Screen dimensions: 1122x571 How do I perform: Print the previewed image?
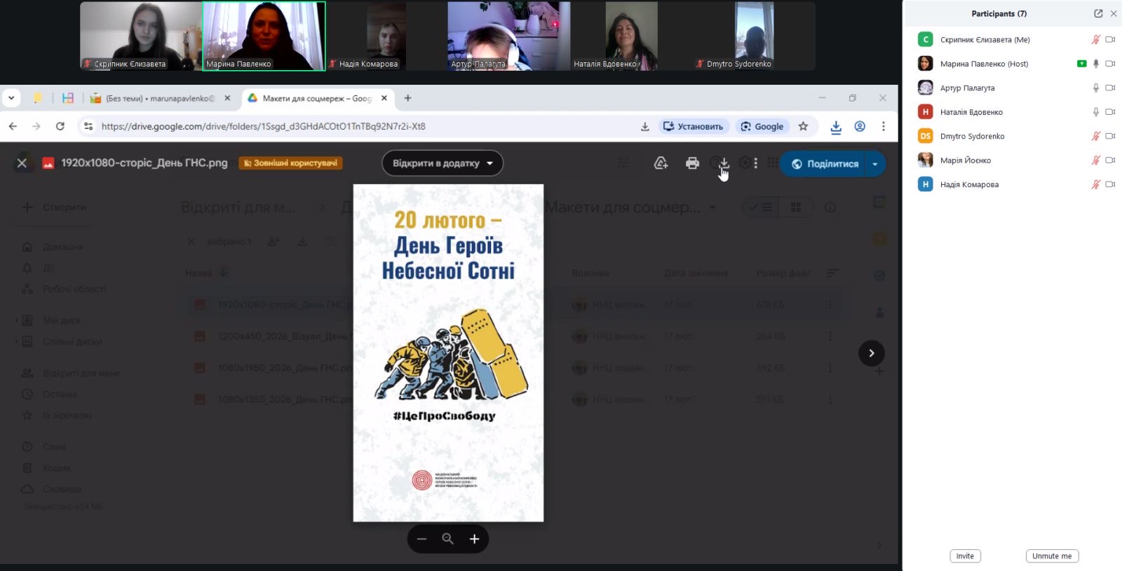[692, 163]
